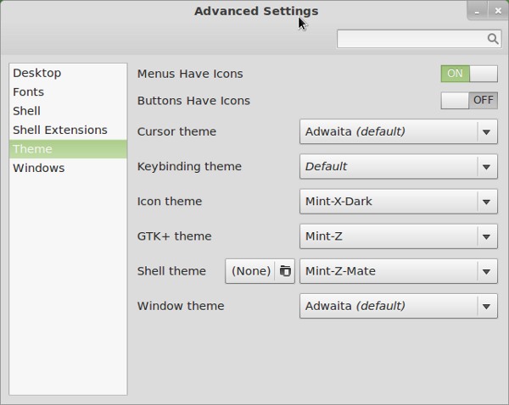Viewport: 509px width, 405px height.
Task: Click the magnifier icon in search box
Action: click(x=493, y=39)
